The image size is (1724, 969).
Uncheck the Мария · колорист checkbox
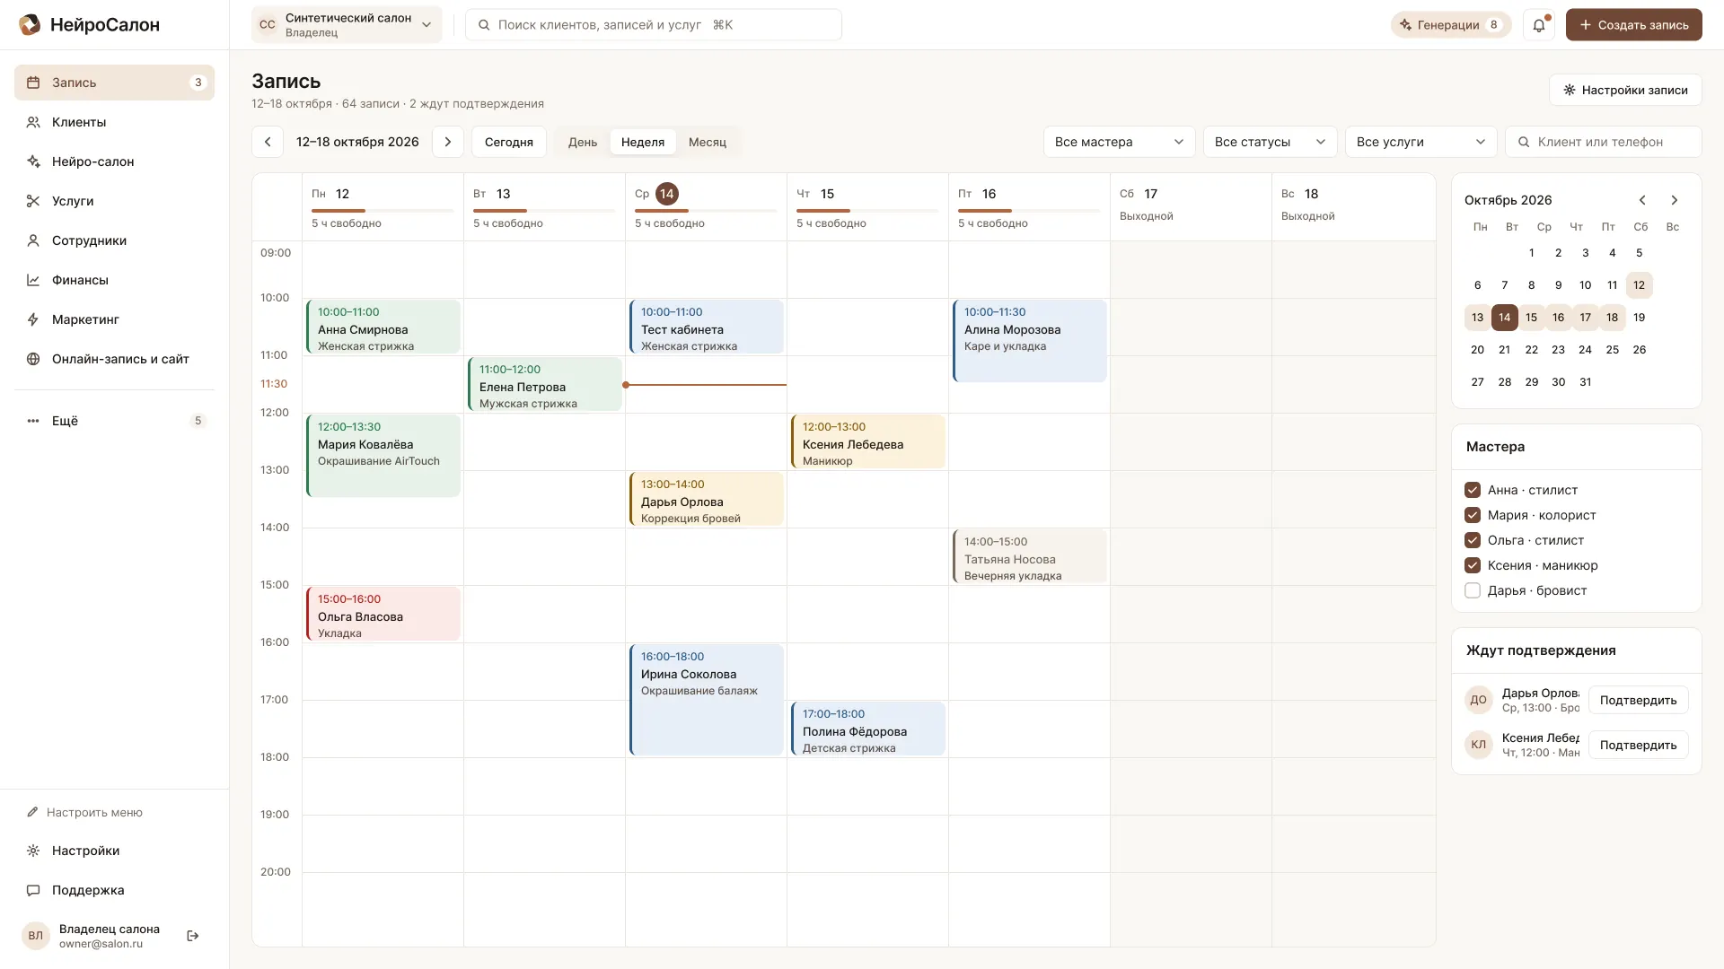1473,515
